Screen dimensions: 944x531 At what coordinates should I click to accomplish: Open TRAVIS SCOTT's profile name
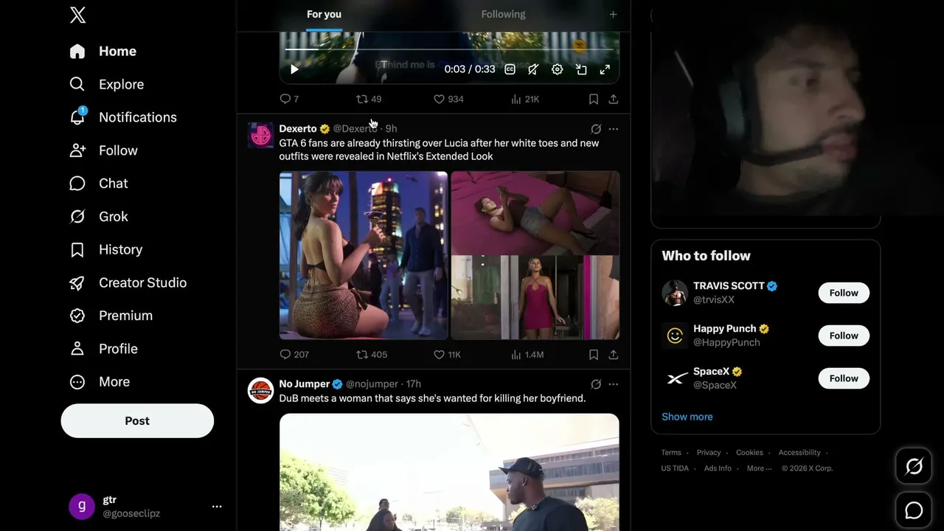[x=729, y=286]
